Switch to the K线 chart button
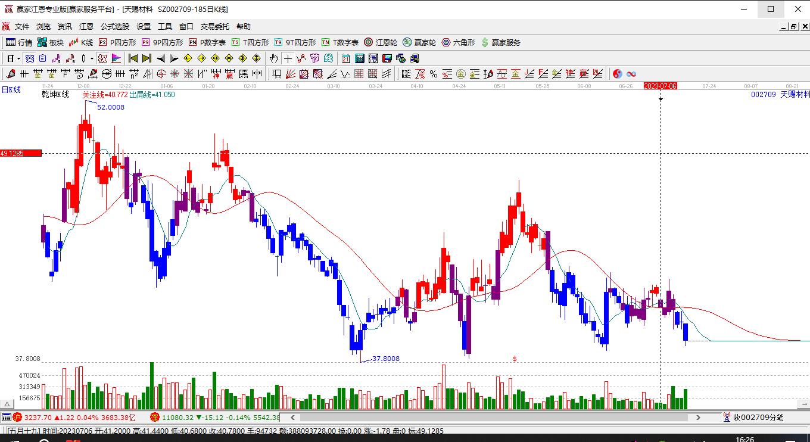 [82, 42]
